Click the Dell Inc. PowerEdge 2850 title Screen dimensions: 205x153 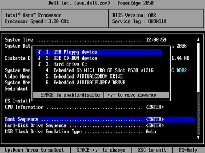[101, 3]
